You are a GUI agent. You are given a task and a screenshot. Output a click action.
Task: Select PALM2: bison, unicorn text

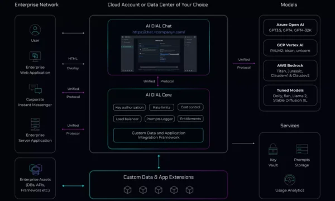coord(290,51)
